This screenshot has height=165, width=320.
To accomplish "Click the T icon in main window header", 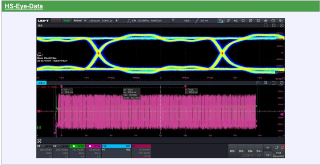I will pyautogui.click(x=258, y=82).
